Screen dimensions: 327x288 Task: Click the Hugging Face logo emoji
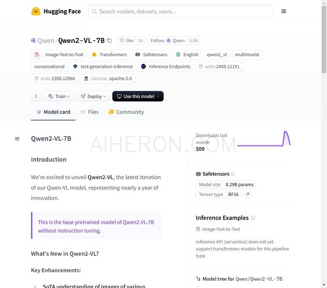point(36,11)
